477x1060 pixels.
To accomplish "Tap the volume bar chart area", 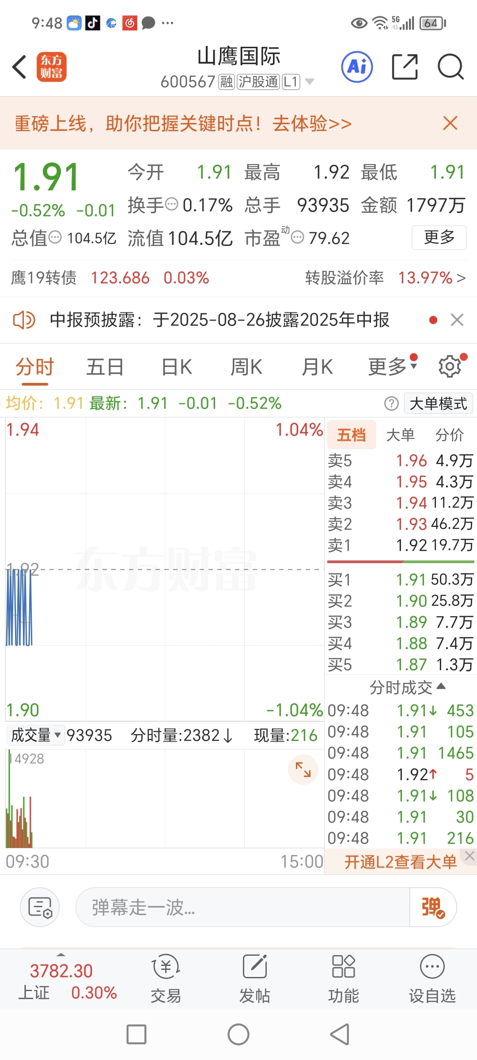I will point(164,799).
